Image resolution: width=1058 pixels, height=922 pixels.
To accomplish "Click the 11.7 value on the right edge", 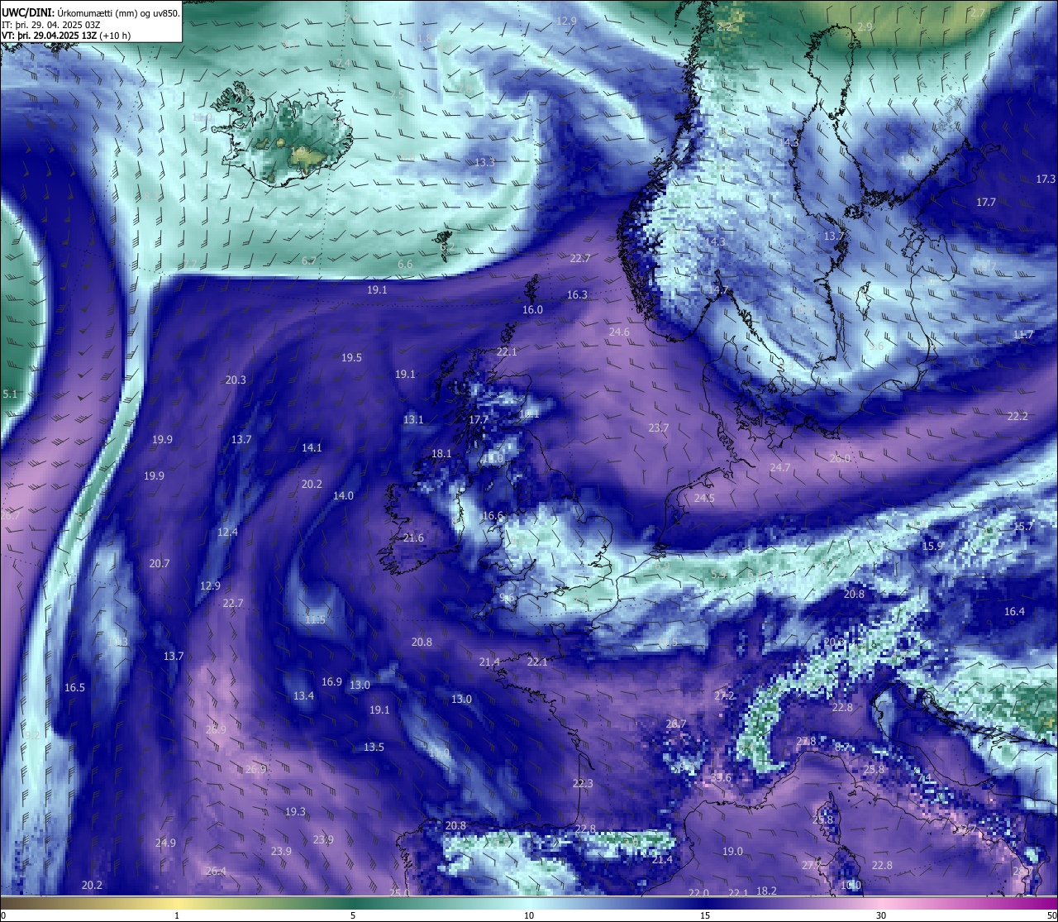I will coord(1023,335).
